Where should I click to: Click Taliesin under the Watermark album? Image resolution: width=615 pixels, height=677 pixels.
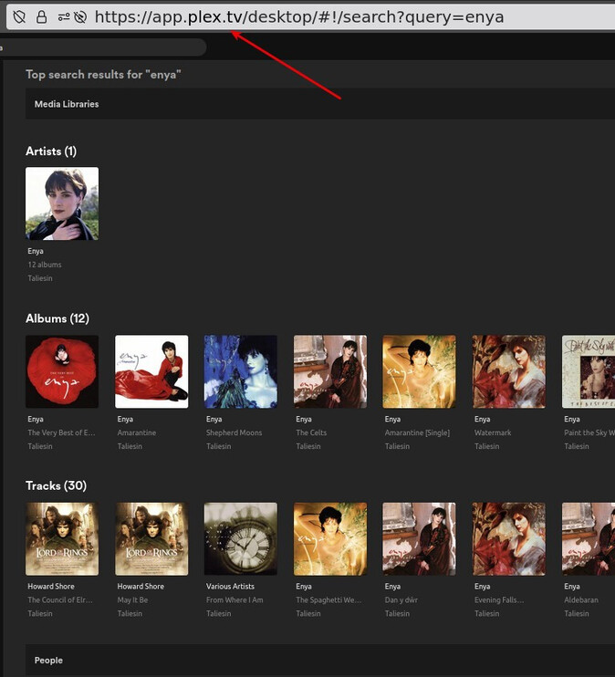coord(486,446)
